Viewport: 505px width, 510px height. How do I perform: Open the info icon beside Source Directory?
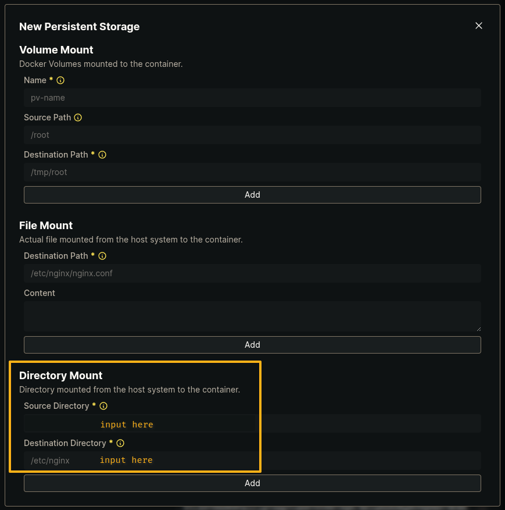coord(103,406)
